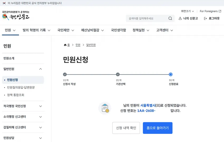Click the logout arrow icon
The height and width of the screenshot is (142, 224).
206,18
